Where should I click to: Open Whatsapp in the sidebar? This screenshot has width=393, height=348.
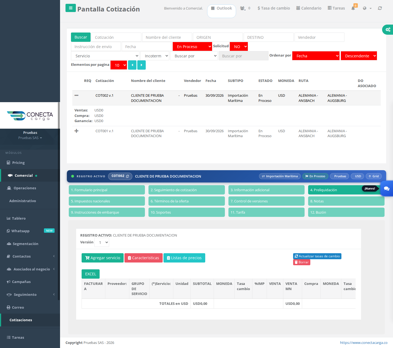[x=20, y=231]
